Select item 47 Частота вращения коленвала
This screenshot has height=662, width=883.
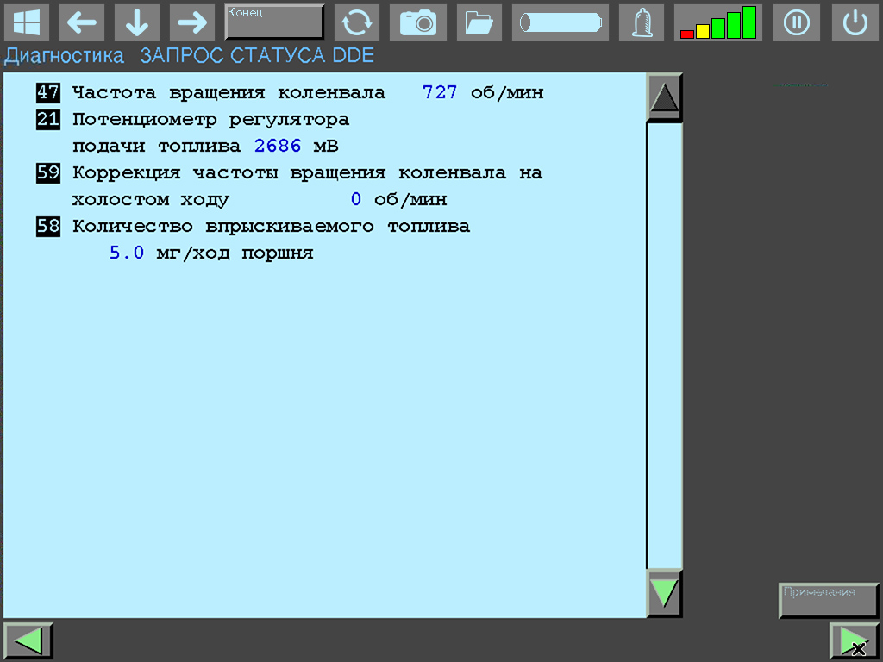(229, 92)
